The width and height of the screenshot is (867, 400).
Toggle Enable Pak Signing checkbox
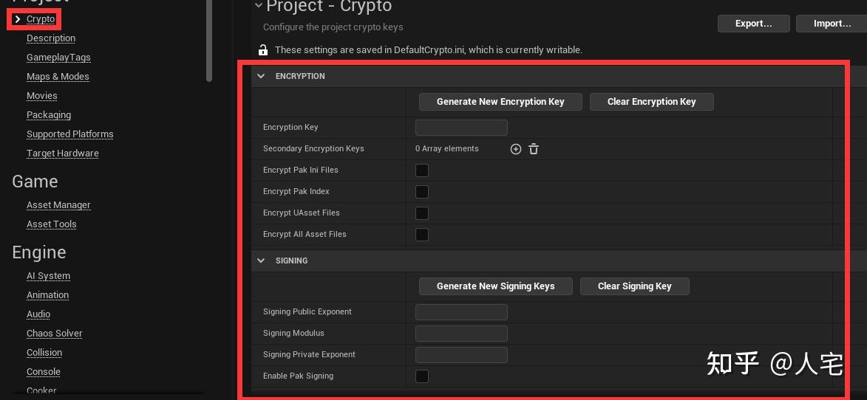(x=422, y=376)
